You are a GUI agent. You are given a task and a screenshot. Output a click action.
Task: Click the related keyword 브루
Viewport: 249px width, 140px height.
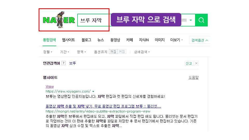pyautogui.click(x=73, y=63)
